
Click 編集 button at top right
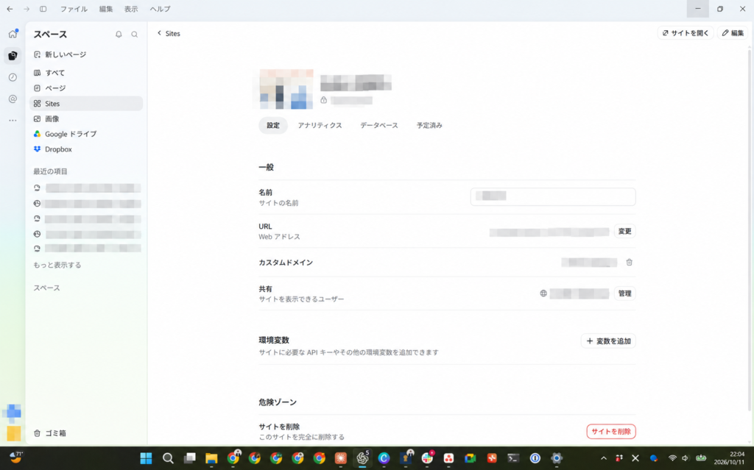point(733,33)
